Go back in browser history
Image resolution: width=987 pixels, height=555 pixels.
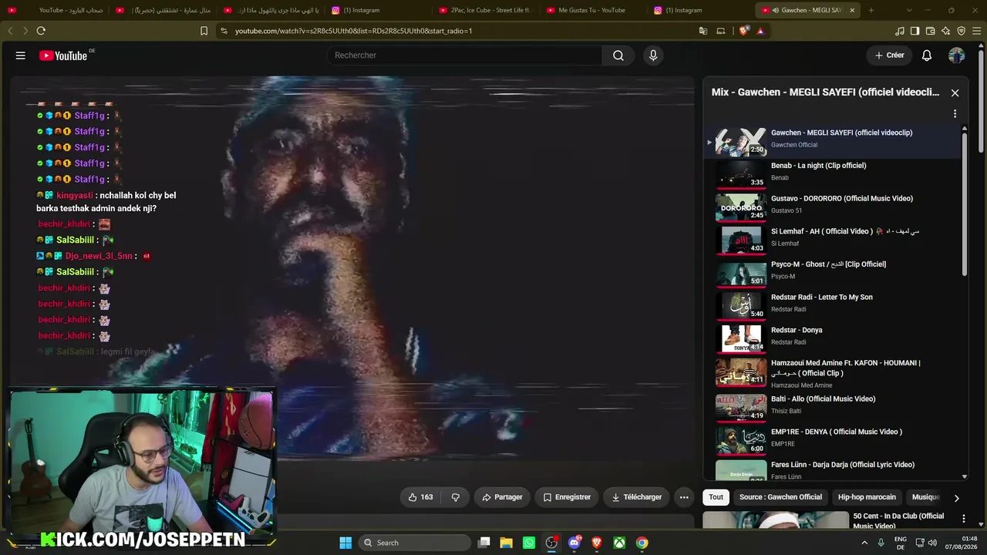10,31
